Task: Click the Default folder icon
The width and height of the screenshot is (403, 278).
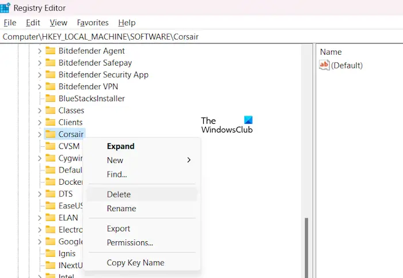Action: pyautogui.click(x=51, y=170)
